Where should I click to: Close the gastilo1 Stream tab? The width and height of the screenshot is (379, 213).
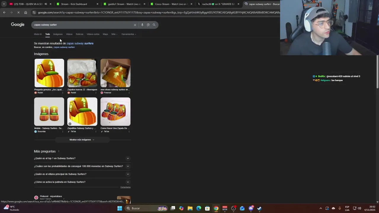coord(144,4)
